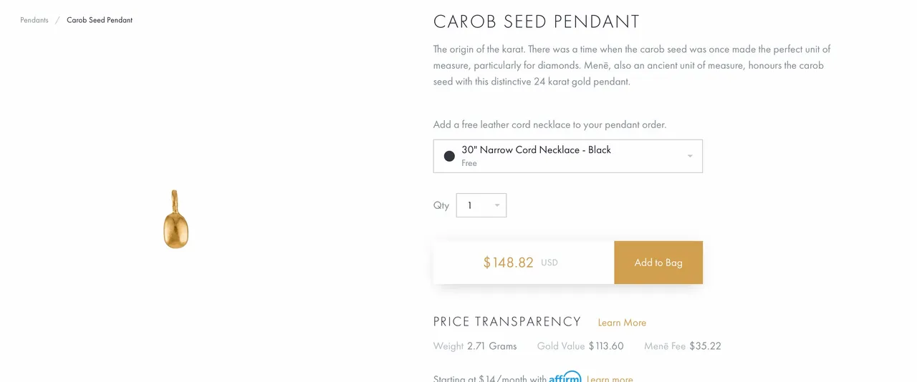Click the Weight 2.71 Grams detail
Screen dimensions: 917x382
point(475,346)
